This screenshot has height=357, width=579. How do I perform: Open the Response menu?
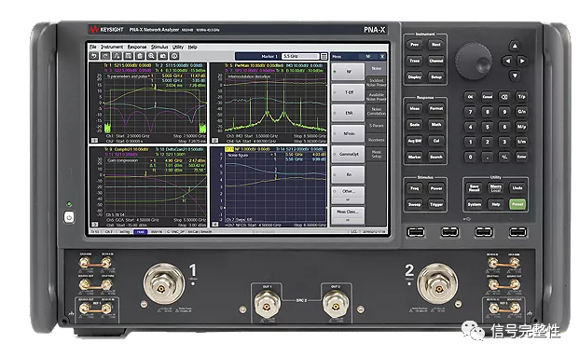[137, 47]
